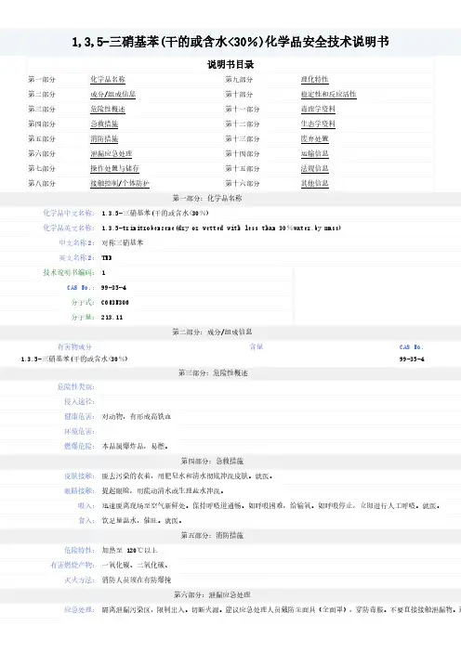Select the 眼睛接触 first-aid instructions
The height and width of the screenshot is (652, 461).
point(163,491)
